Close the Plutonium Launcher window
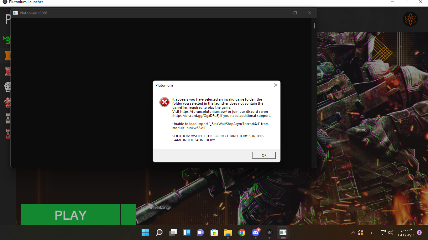 click(421, 2)
